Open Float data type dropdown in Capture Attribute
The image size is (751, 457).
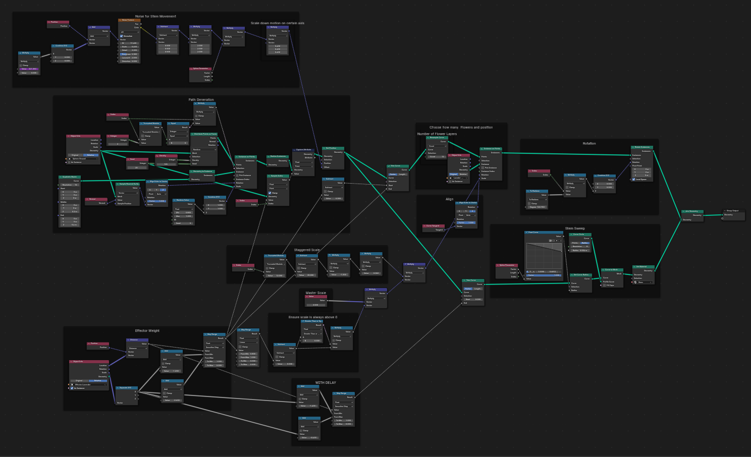304,162
